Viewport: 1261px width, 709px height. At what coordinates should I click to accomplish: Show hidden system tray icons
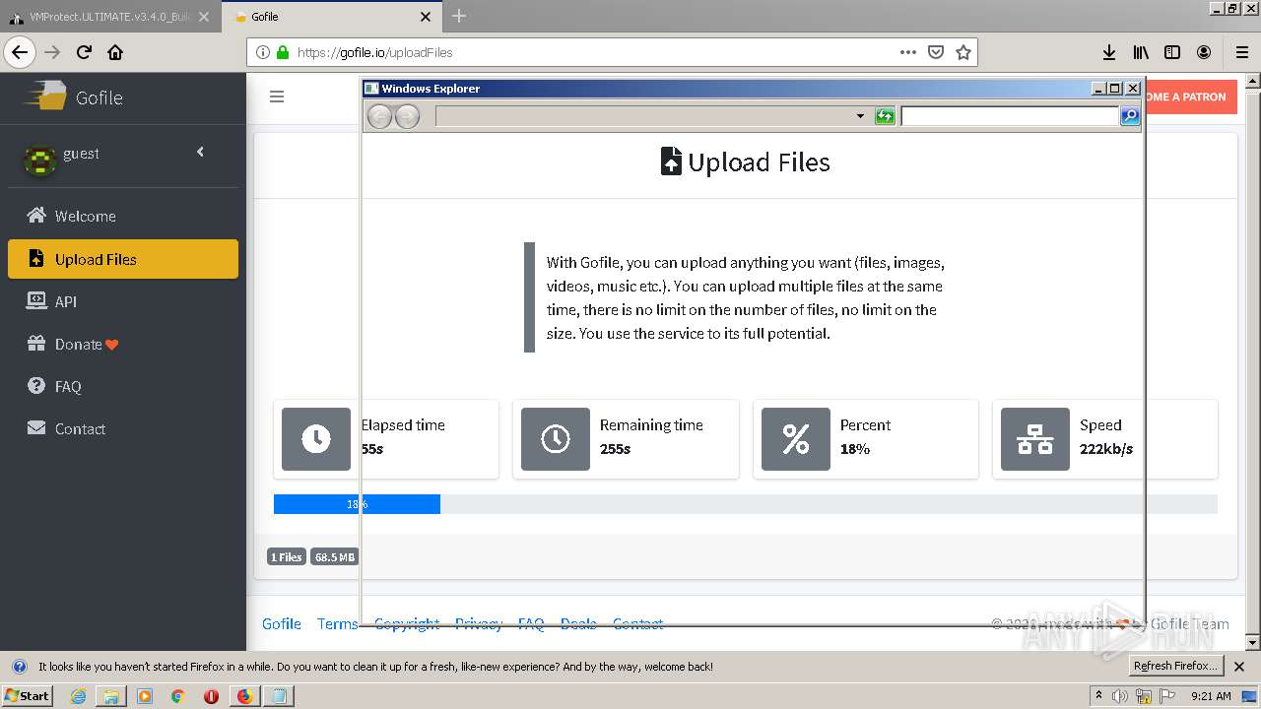[x=1099, y=696]
